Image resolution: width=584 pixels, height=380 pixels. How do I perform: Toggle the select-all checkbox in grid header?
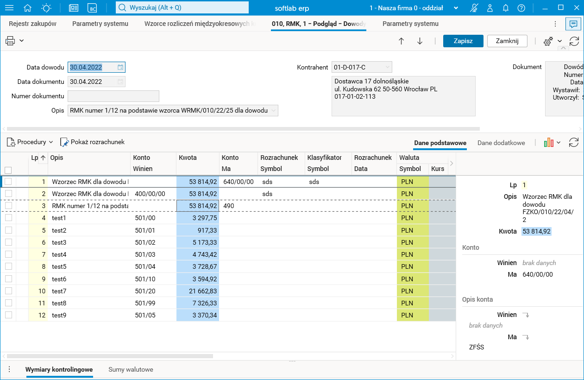click(8, 170)
